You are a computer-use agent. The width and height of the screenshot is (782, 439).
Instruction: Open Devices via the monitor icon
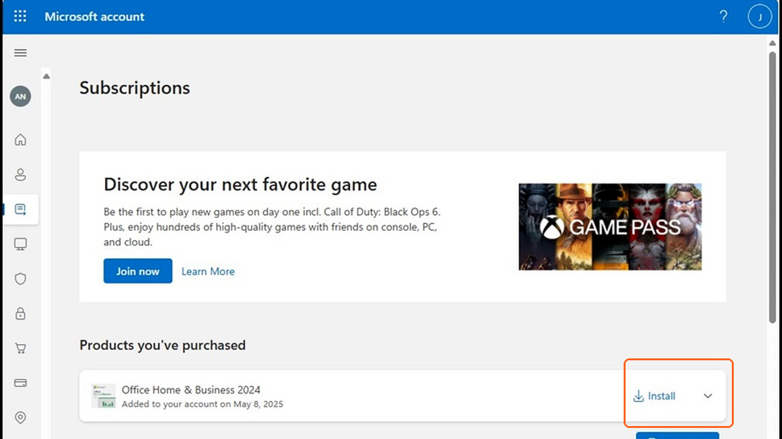point(20,244)
